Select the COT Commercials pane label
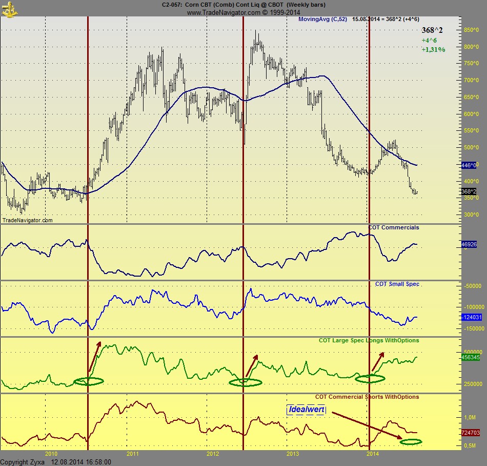The width and height of the screenshot is (487, 466). (x=393, y=227)
